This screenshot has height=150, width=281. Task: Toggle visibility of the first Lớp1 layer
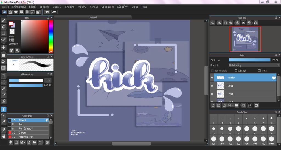(x=212, y=86)
